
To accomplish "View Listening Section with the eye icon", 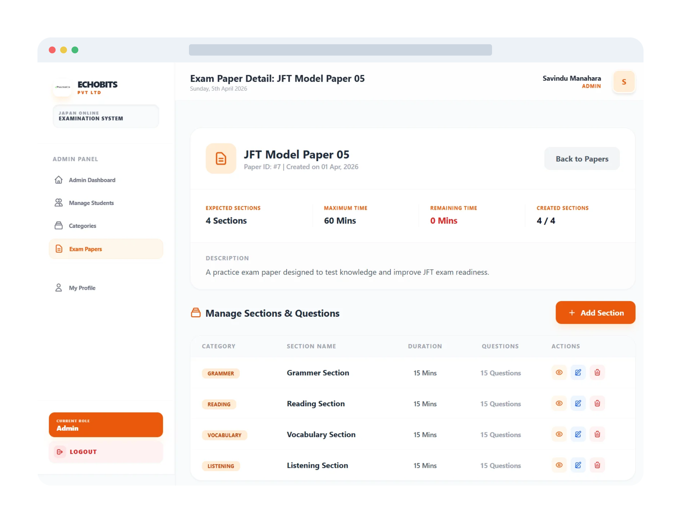I will tap(559, 465).
